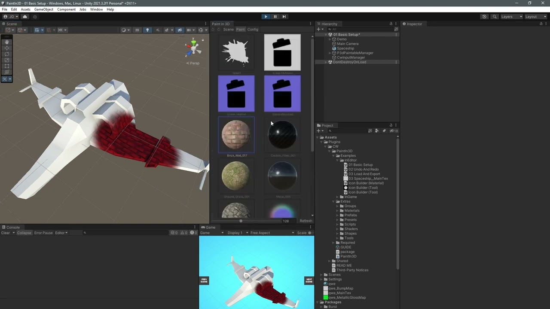Click the Step frame button

pos(284,17)
